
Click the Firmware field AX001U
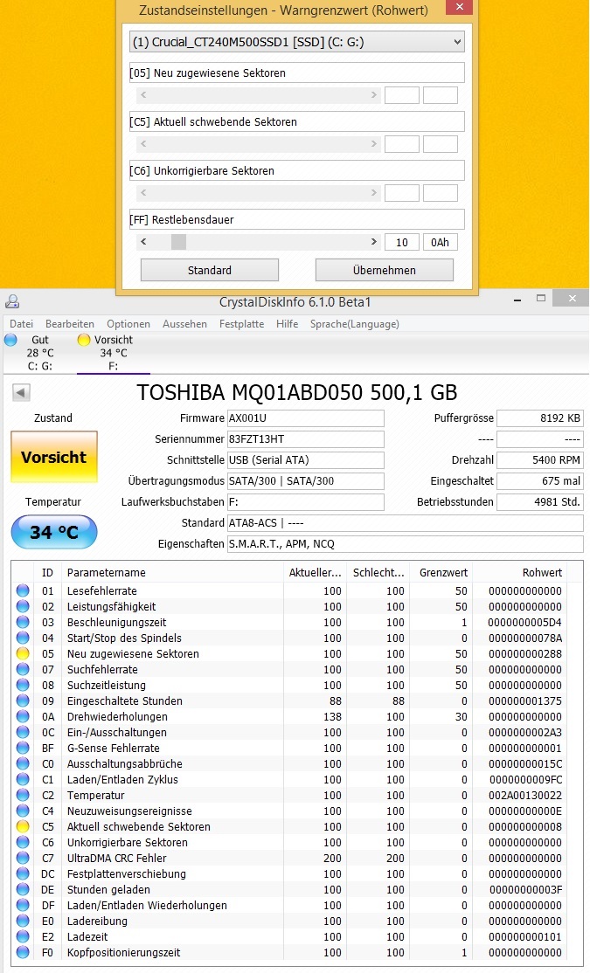306,418
